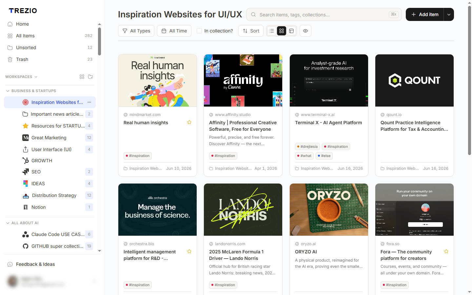Star the Intelligent management platform card
The height and width of the screenshot is (295, 472).
tap(189, 251)
